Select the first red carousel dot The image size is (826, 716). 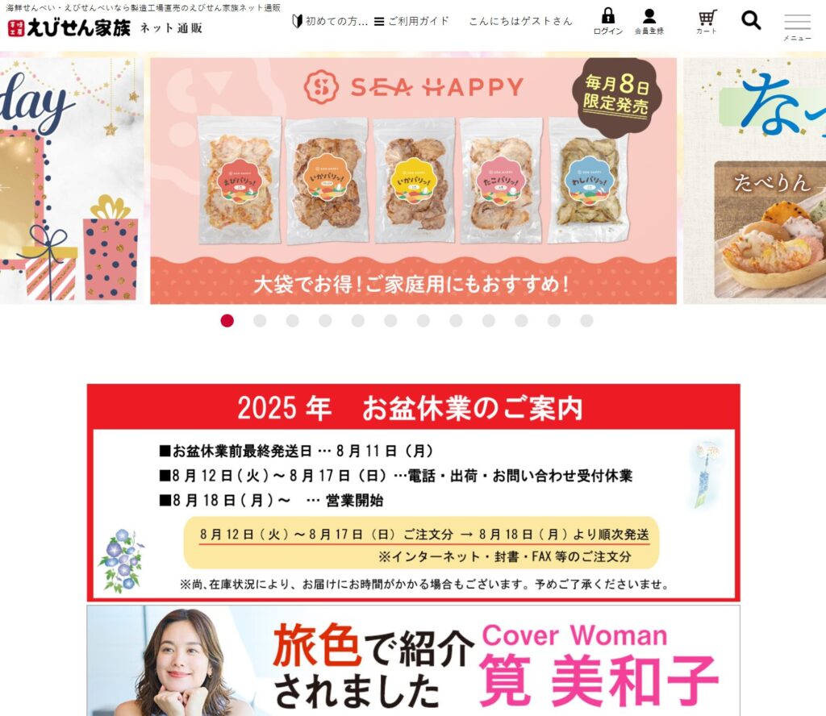[227, 321]
